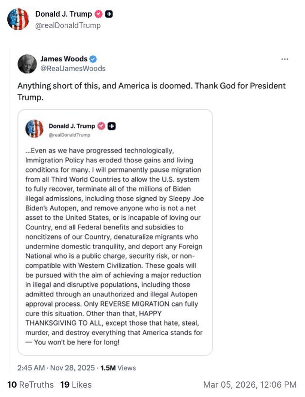
Task: Click the top @realDonaldTrump handle
Action: [x=68, y=25]
